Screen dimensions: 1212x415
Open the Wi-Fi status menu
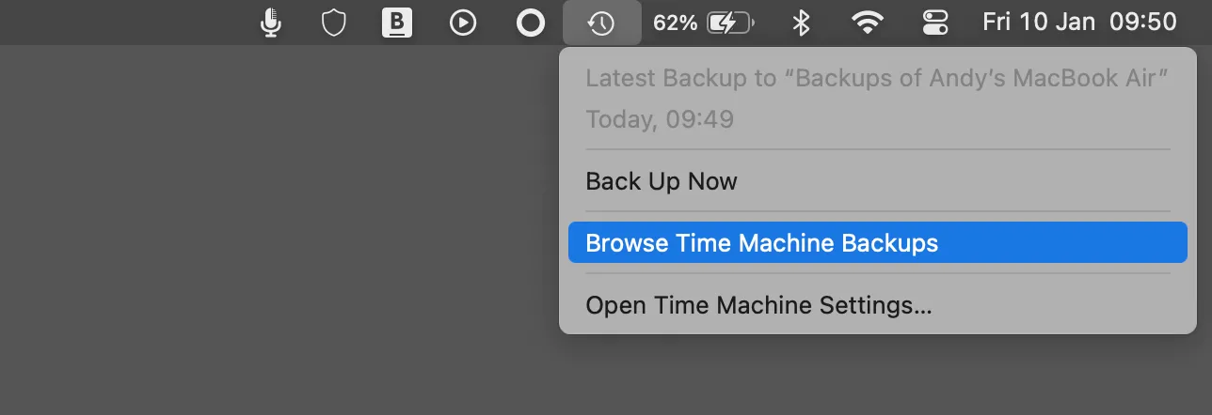[x=868, y=23]
